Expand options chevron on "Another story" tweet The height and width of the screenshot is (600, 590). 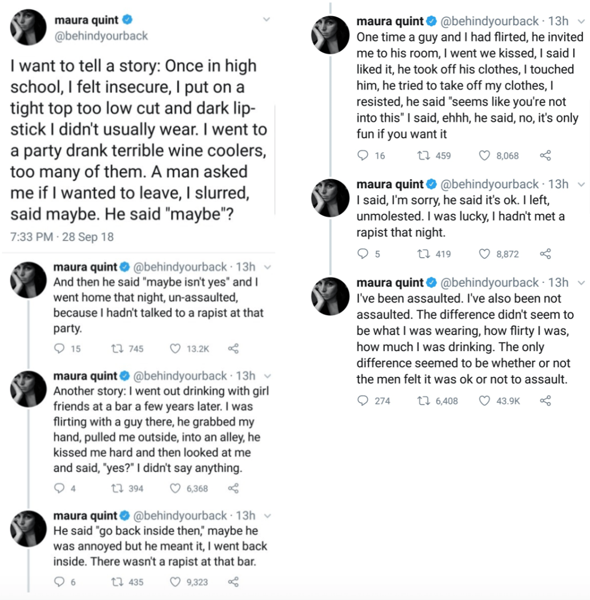pyautogui.click(x=267, y=376)
